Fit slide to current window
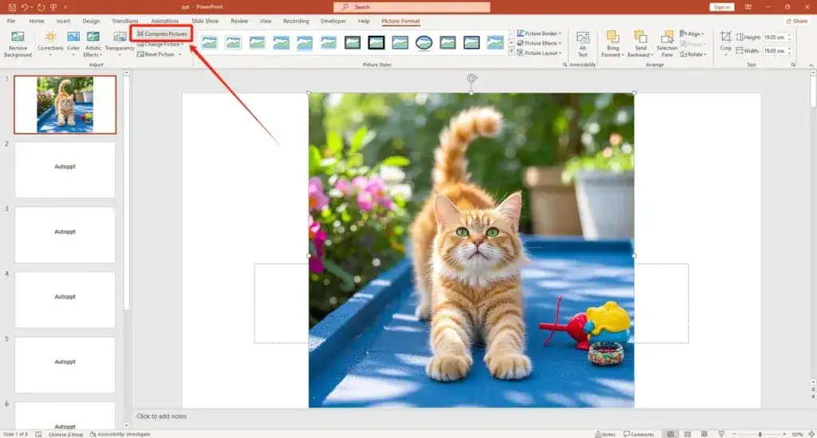This screenshot has height=438, width=817. tap(811, 434)
